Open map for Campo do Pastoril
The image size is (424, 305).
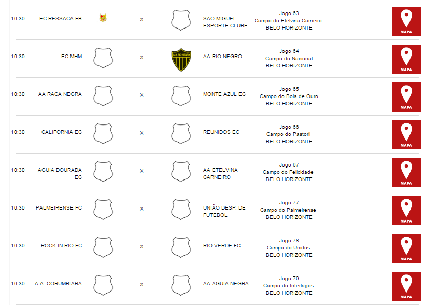point(406,135)
